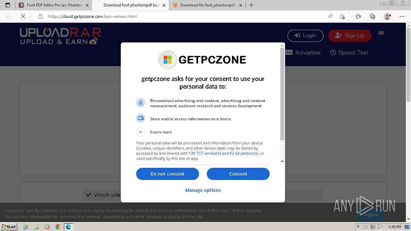Open the tab actions menu icon
Image resolution: width=411 pixels, height=231 pixels.
point(8,5)
